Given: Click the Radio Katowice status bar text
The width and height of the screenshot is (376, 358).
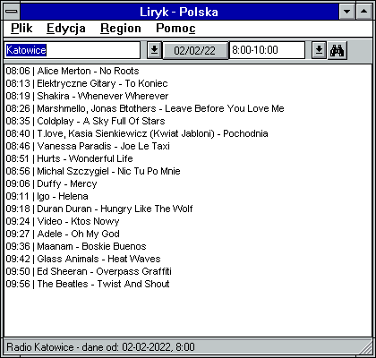Looking at the screenshot, I should (100, 347).
